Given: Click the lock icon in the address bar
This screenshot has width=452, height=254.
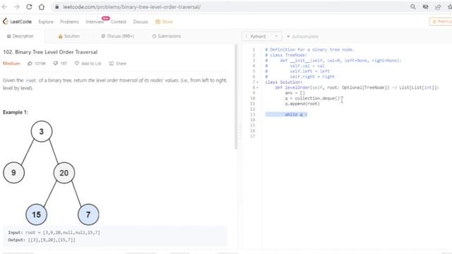Looking at the screenshot, I should point(56,7).
